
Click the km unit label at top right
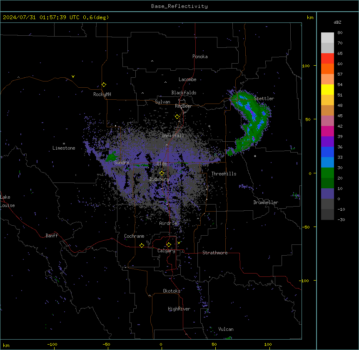(310, 17)
